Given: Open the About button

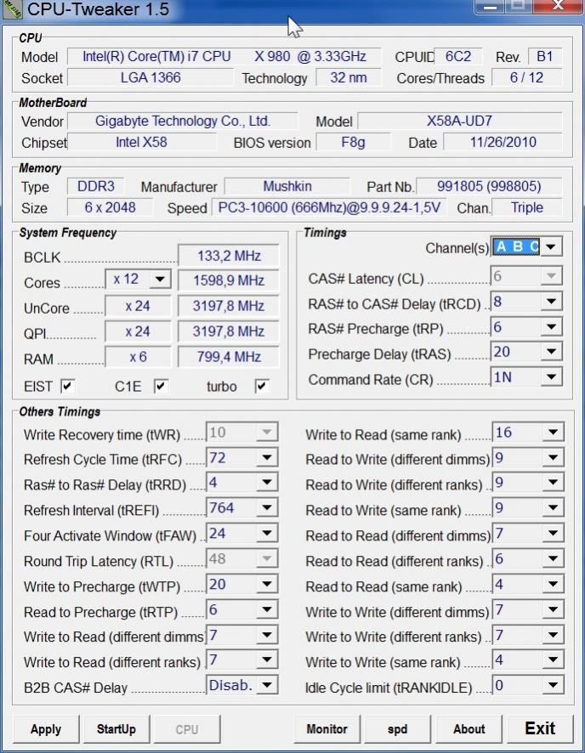Looking at the screenshot, I should click(469, 729).
